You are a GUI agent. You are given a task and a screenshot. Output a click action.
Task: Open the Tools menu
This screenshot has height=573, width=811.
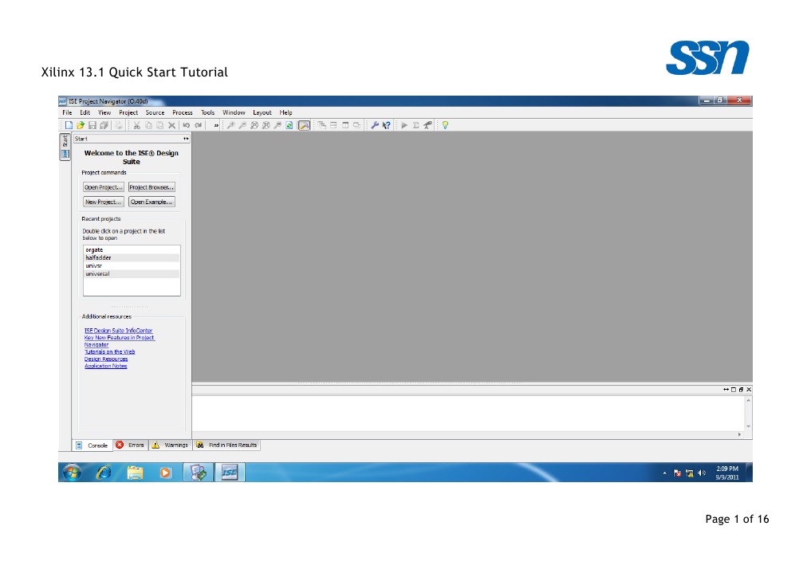point(207,112)
